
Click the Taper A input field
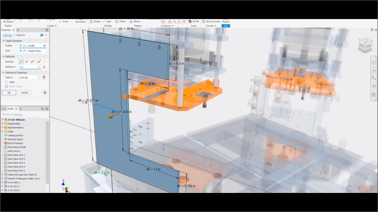tap(28, 78)
